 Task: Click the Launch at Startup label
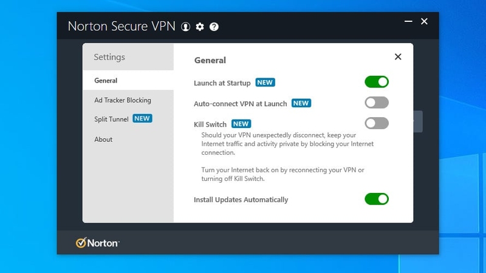222,83
